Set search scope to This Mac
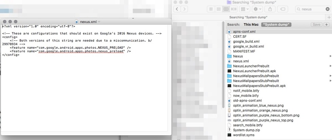 click(x=251, y=25)
